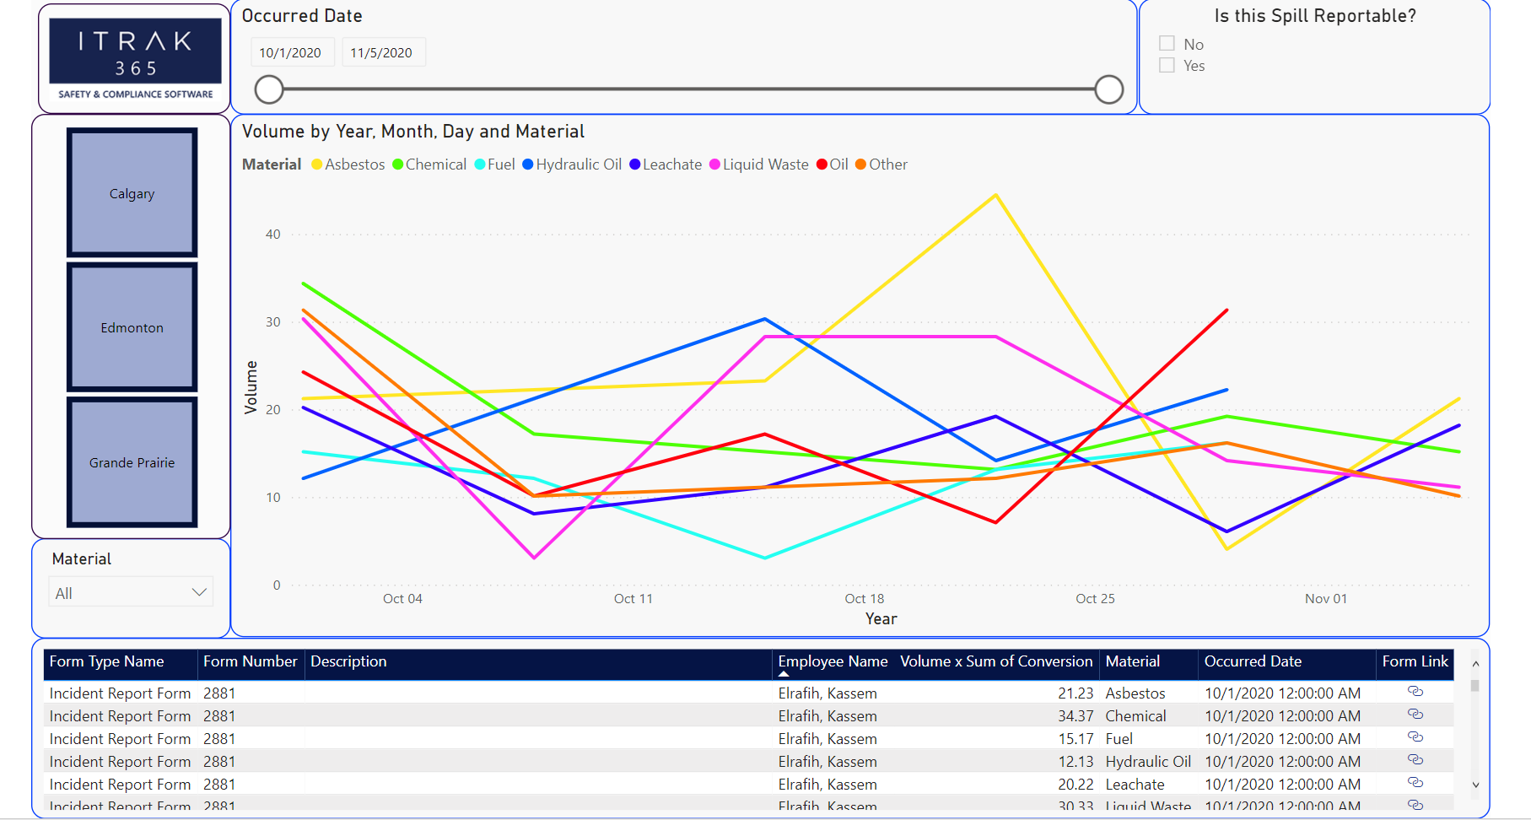Check the No option under Is this Spill Reportable
Screen dimensions: 1531x820
(1167, 42)
